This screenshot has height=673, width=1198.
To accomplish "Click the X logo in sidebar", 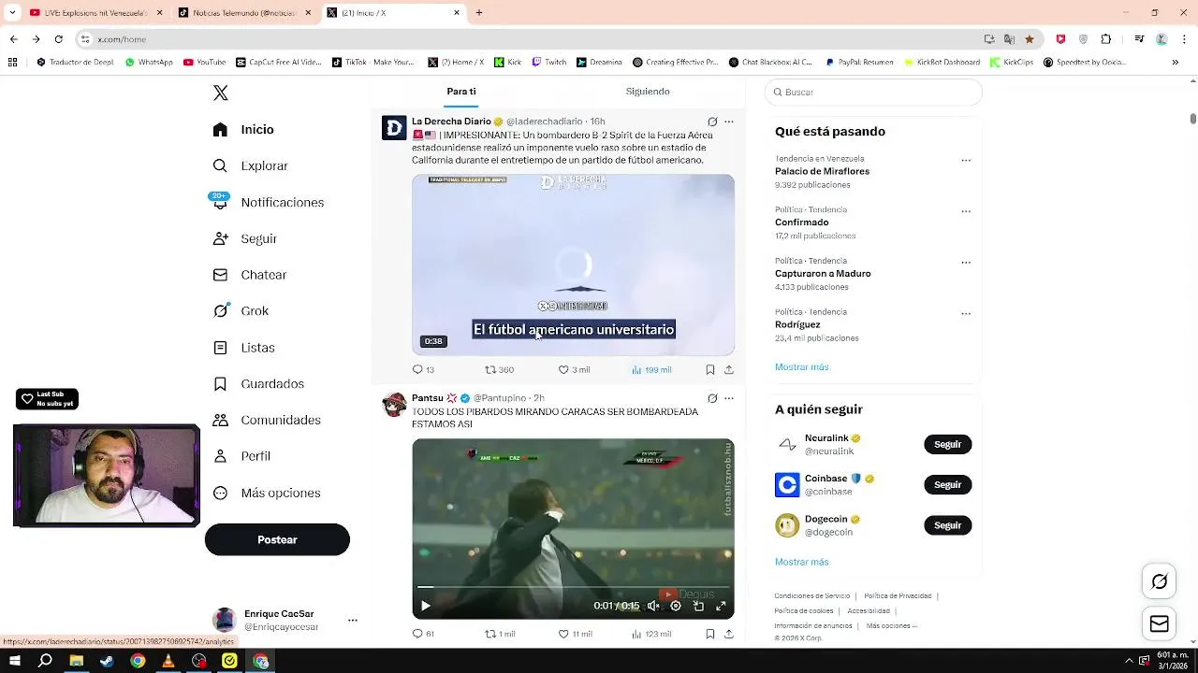I will tap(220, 93).
